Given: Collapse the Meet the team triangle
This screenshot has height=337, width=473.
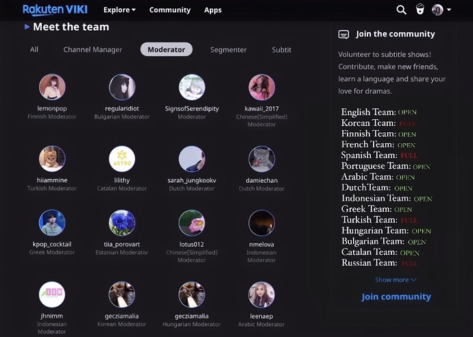Looking at the screenshot, I should click(x=27, y=27).
